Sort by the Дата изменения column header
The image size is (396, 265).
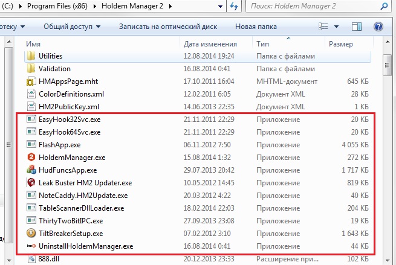210,44
